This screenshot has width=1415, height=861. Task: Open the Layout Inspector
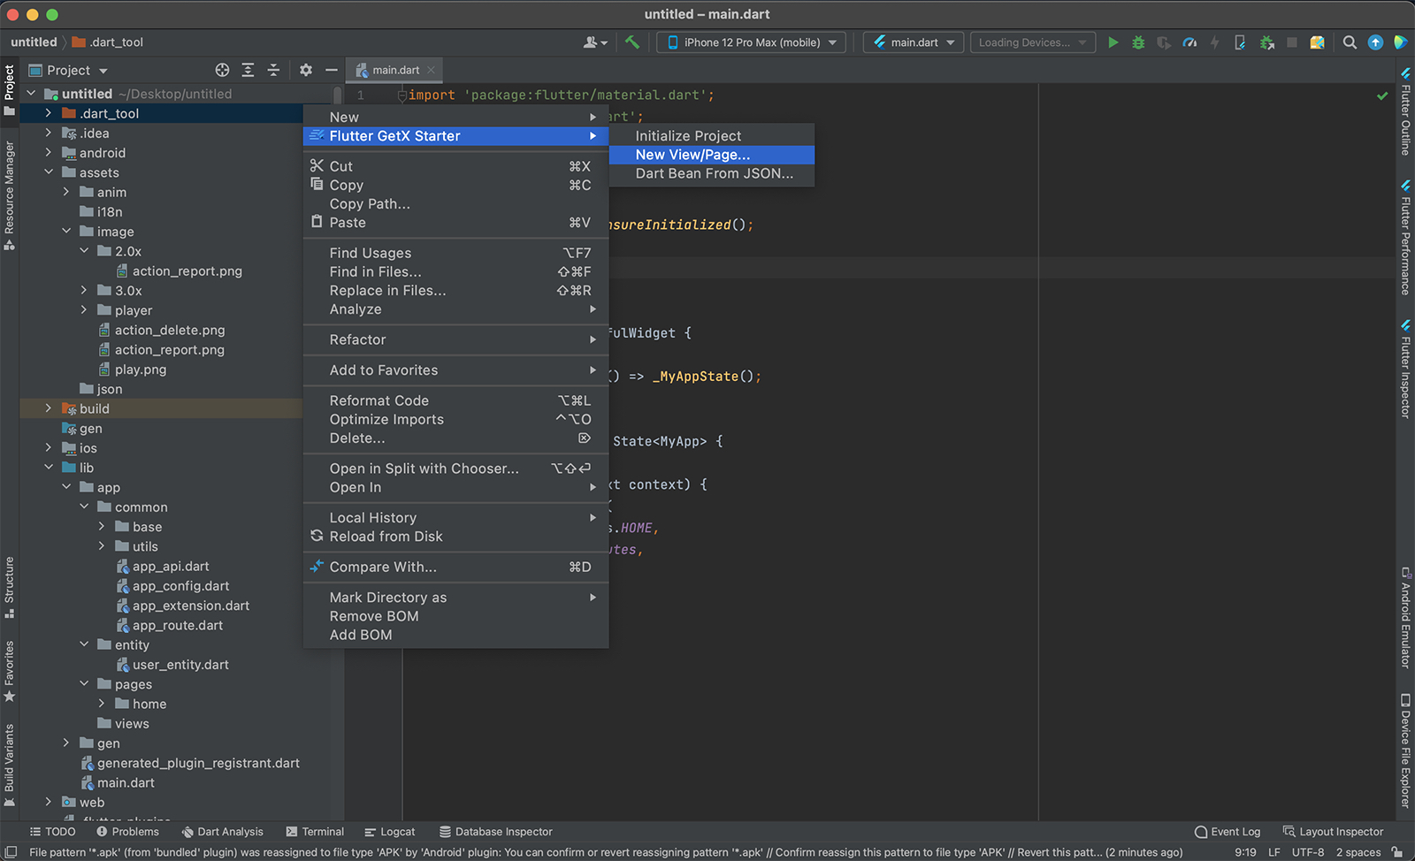tap(1333, 832)
